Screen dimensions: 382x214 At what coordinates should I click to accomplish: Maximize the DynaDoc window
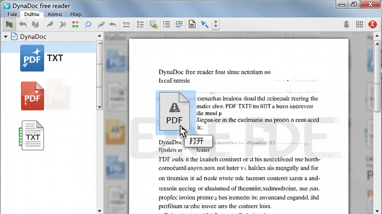coord(354,4)
